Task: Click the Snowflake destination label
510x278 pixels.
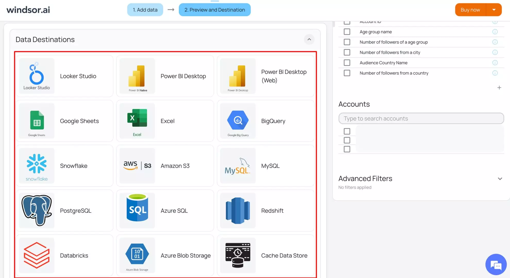Action: 74,166
